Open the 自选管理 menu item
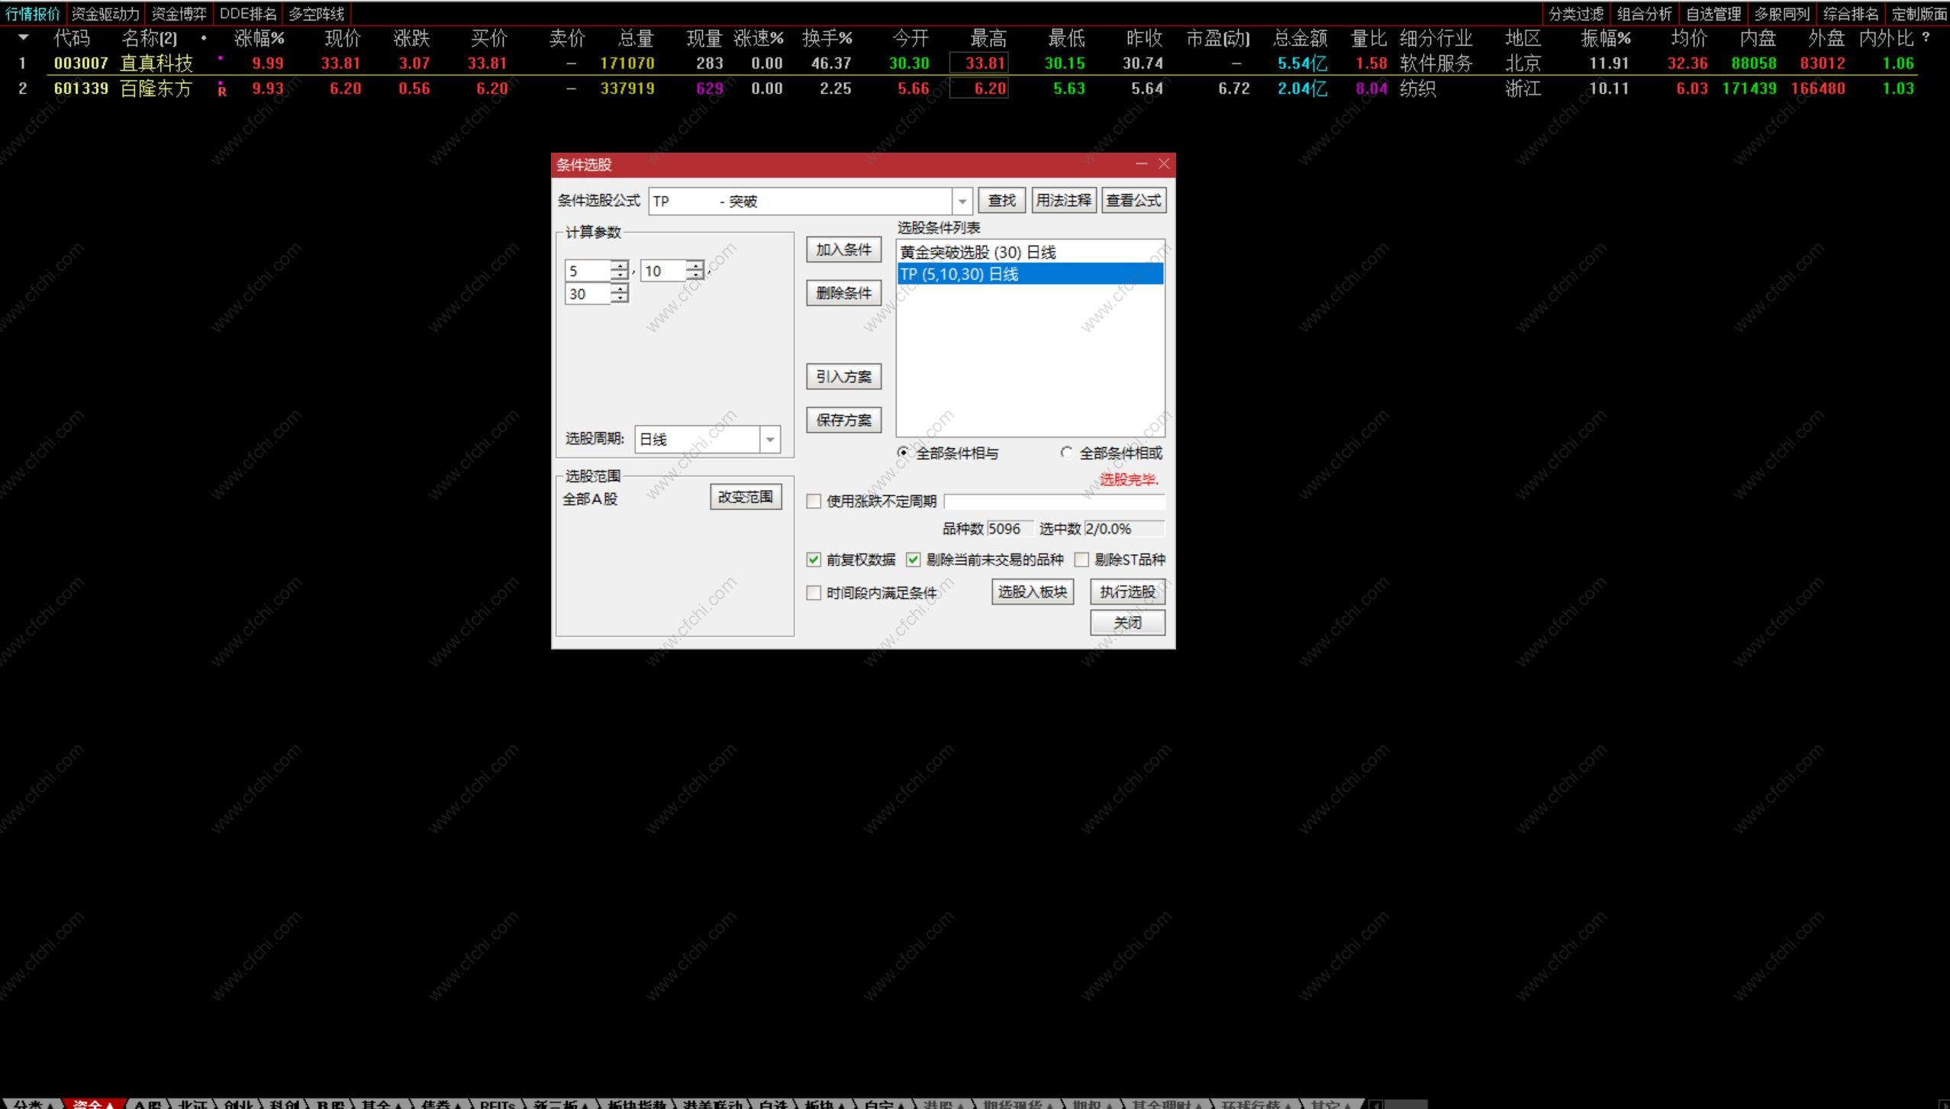This screenshot has height=1109, width=1950. coord(1713,14)
